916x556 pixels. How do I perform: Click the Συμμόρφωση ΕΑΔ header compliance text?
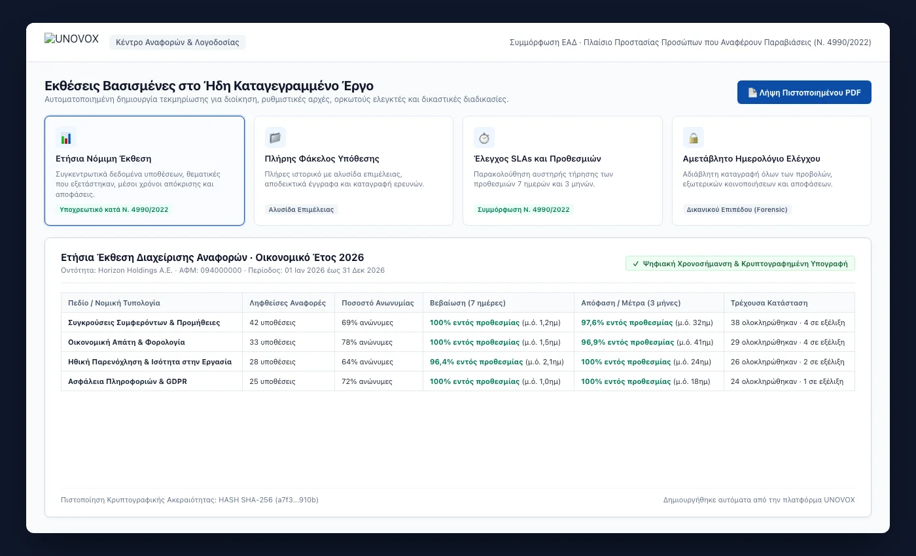tap(690, 43)
